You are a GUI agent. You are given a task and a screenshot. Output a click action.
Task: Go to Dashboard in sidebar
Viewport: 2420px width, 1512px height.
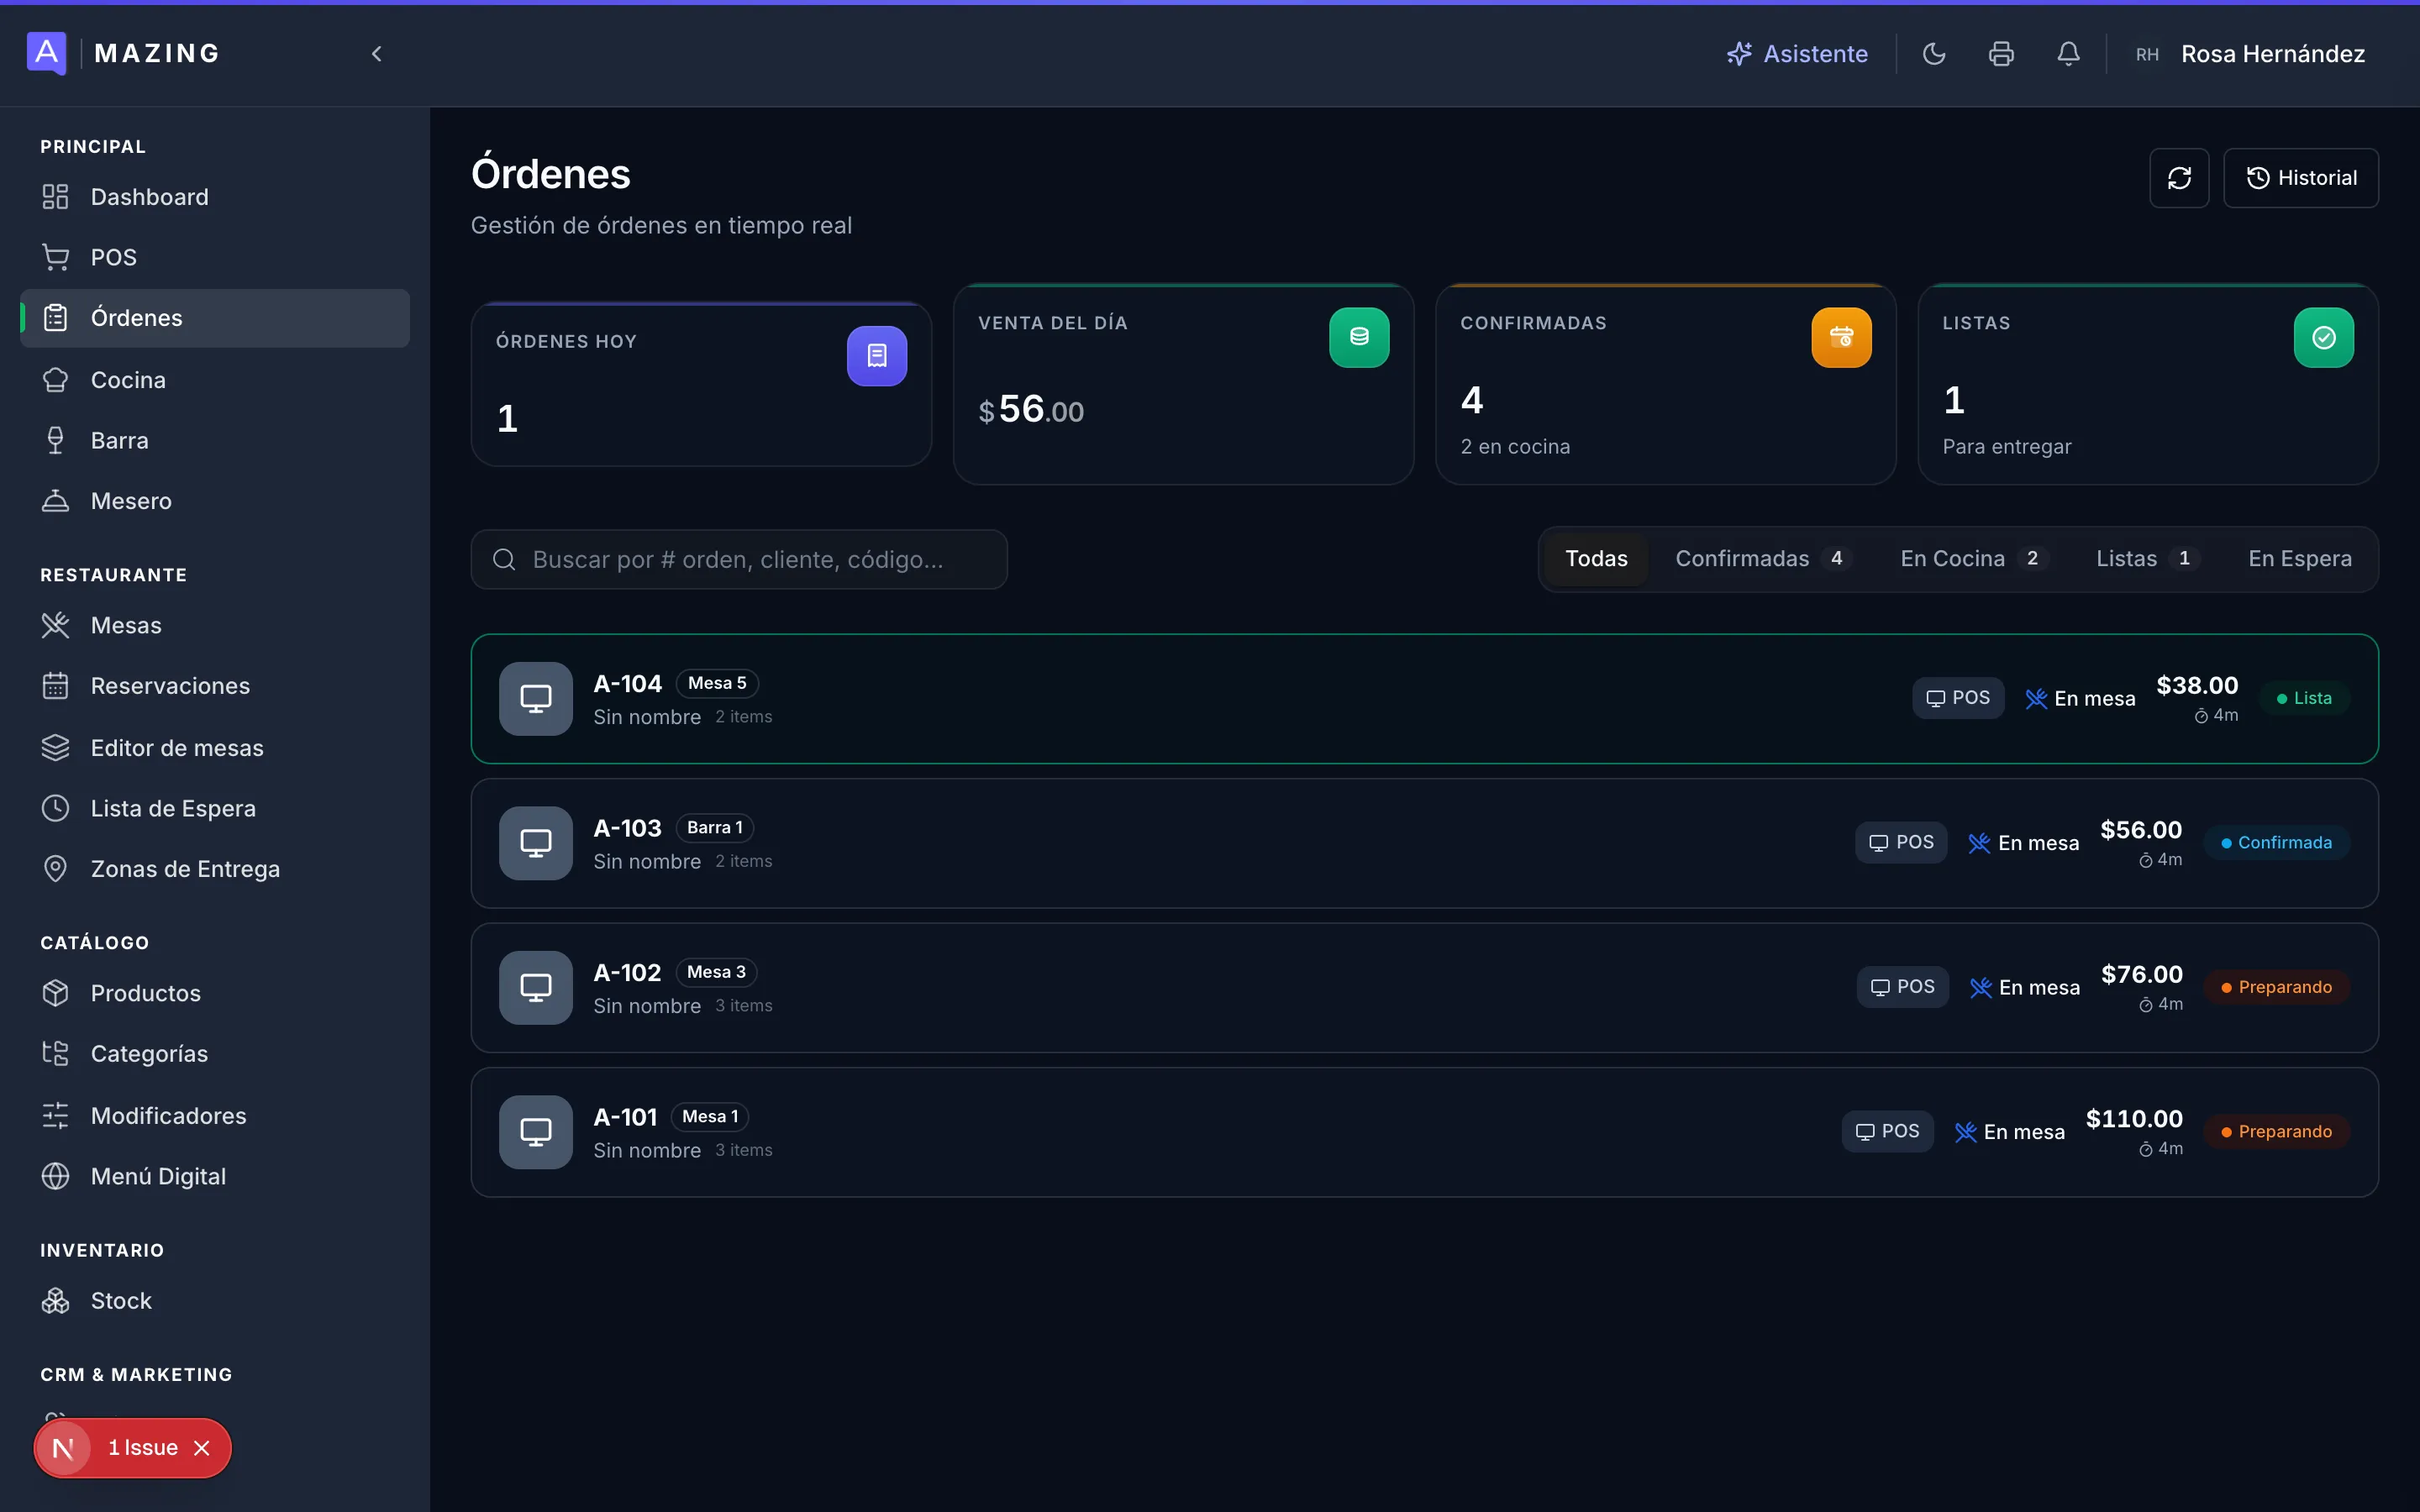(215, 197)
